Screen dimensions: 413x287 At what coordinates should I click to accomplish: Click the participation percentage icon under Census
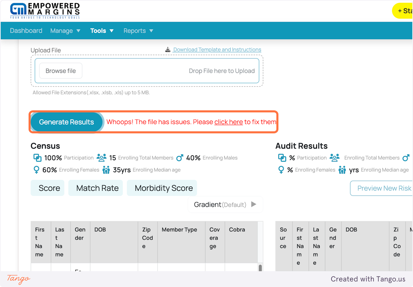coord(37,157)
